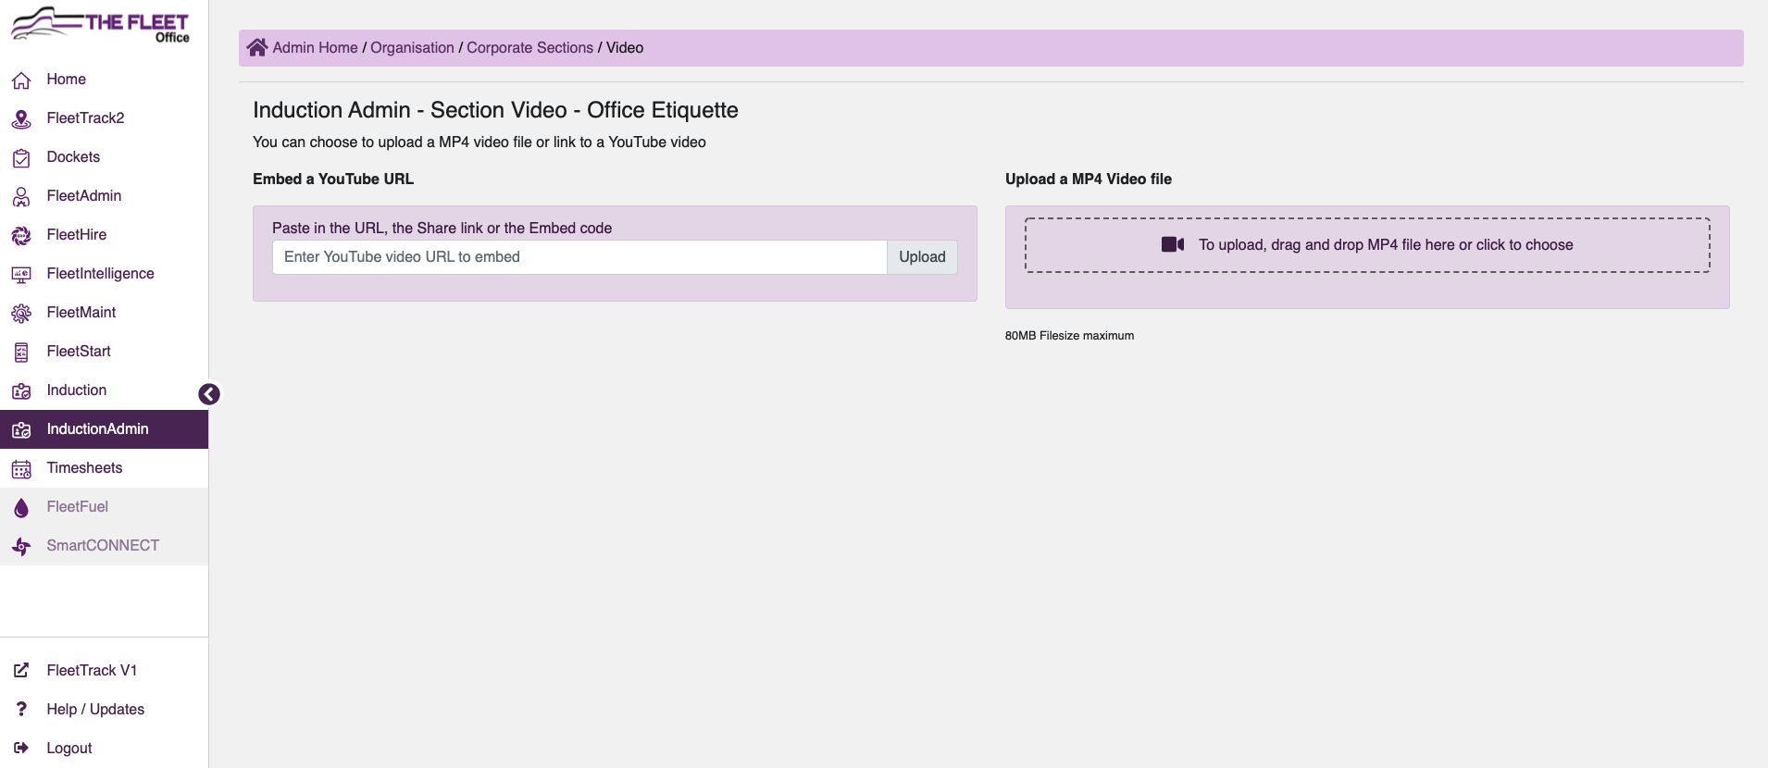Click the FleetFuel droplet icon
Screen dimensions: 1768x768
coord(21,508)
